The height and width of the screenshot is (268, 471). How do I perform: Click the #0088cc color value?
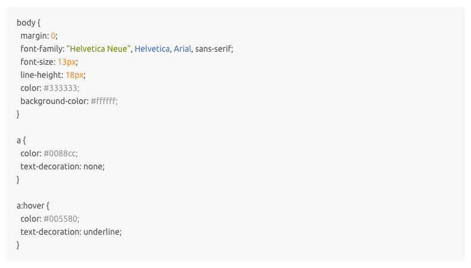[x=59, y=153]
